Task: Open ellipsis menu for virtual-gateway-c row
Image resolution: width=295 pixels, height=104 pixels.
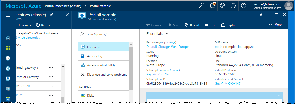Action: (x=51, y=68)
